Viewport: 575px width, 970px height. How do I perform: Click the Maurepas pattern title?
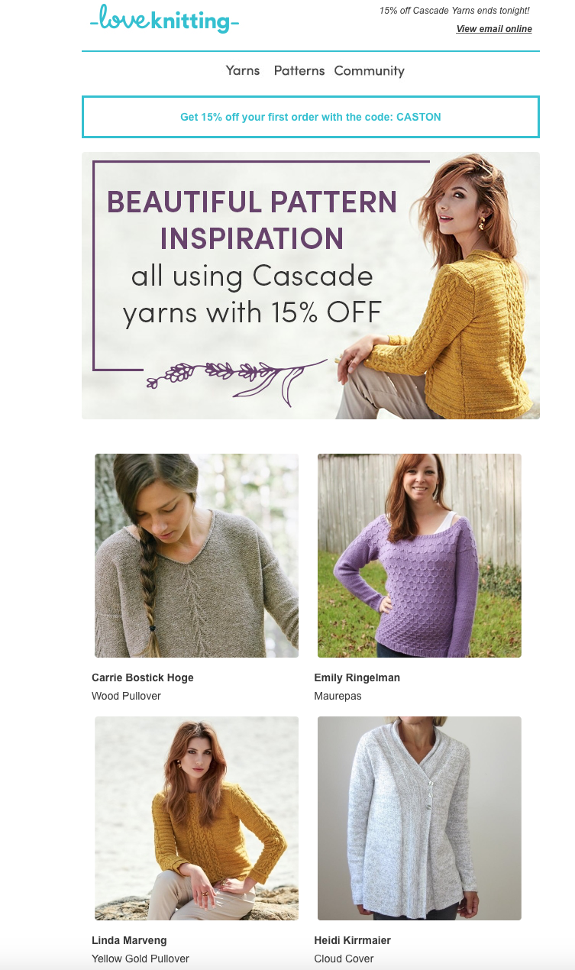pos(338,696)
